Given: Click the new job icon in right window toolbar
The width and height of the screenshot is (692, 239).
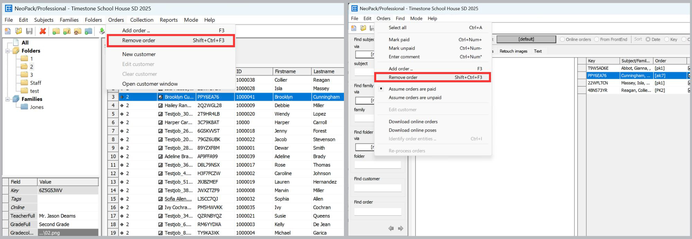Looking at the screenshot, I should coord(354,28).
